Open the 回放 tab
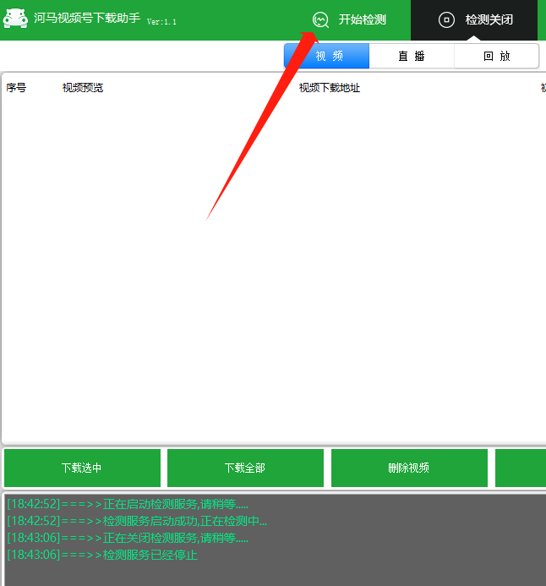The image size is (546, 586). pos(496,57)
